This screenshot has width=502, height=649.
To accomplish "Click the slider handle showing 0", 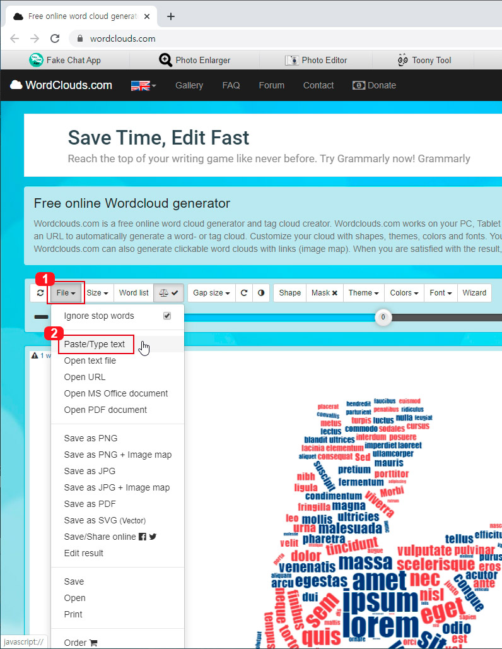I will [x=383, y=318].
